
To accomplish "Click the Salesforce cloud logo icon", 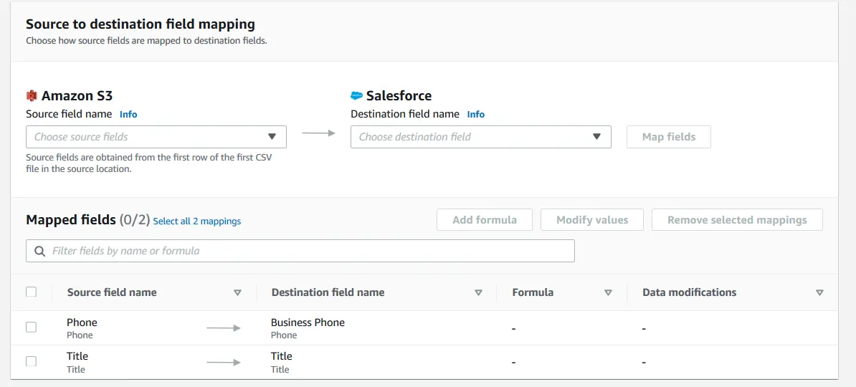I will (356, 96).
